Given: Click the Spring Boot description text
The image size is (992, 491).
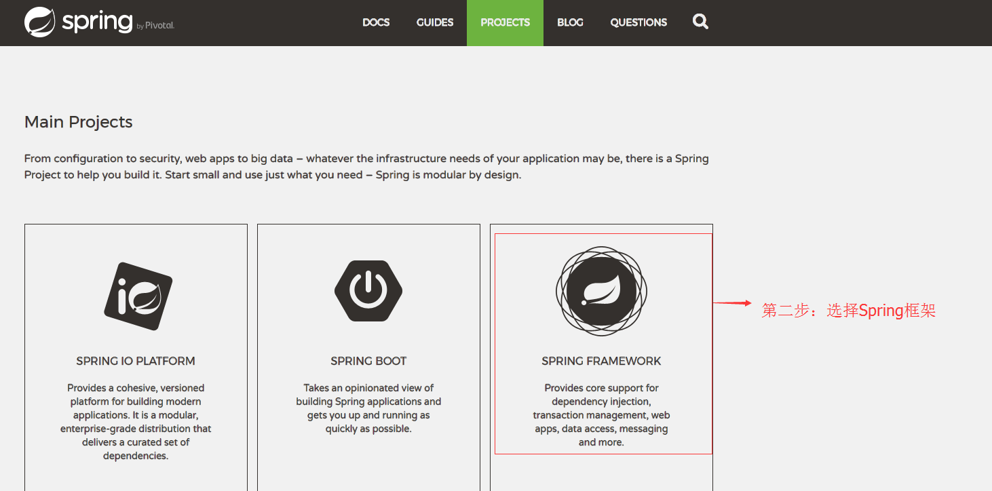Looking at the screenshot, I should tap(368, 408).
